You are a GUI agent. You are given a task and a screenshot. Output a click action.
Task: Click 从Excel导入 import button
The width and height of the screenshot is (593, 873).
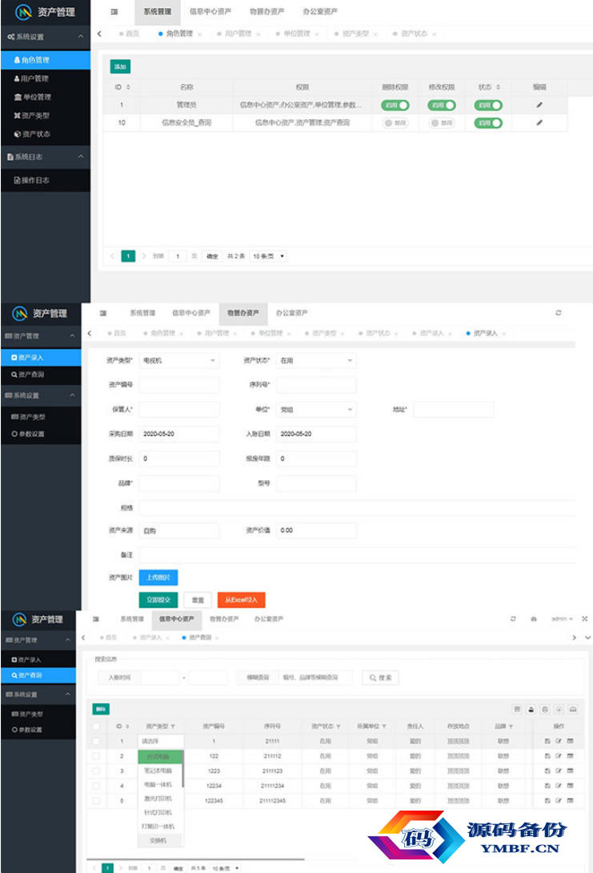click(241, 599)
